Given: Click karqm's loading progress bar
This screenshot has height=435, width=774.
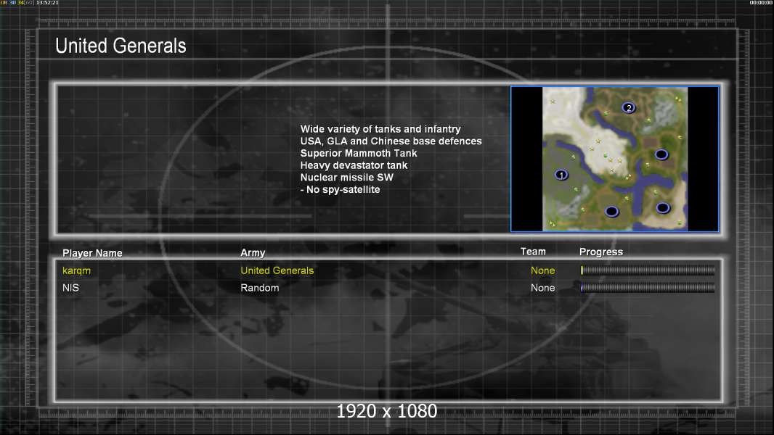Looking at the screenshot, I should pyautogui.click(x=647, y=270).
